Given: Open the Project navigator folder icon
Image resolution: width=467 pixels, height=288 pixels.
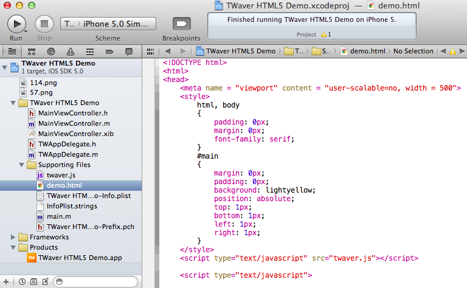Looking at the screenshot, I should point(12,52).
